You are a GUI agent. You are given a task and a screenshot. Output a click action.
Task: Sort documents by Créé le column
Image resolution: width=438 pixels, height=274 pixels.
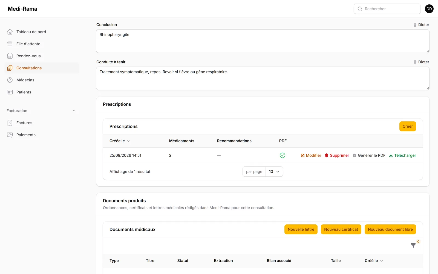pos(374,261)
